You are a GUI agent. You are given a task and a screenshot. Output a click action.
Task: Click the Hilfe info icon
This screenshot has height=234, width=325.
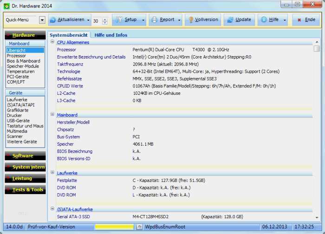click(264, 20)
